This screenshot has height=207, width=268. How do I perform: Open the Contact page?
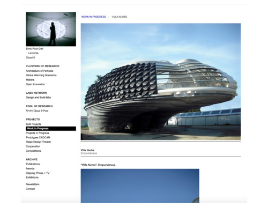point(30,189)
